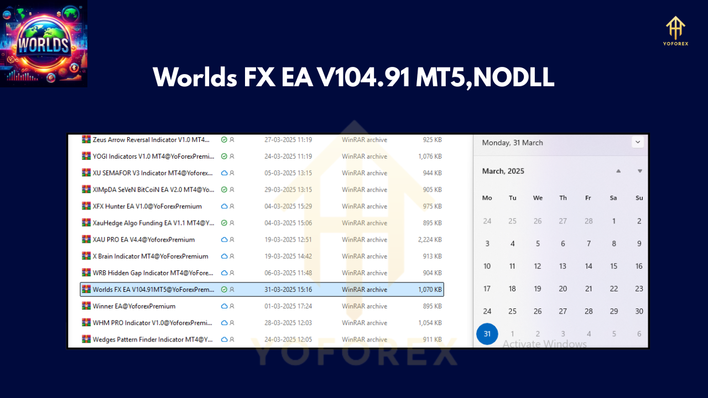This screenshot has width=708, height=398.
Task: Open the March, 2025 month picker header
Action: (503, 171)
